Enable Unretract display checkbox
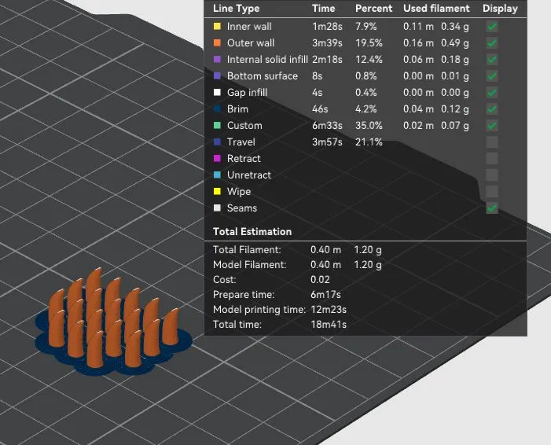Screen dimensions: 551x445 [492, 175]
